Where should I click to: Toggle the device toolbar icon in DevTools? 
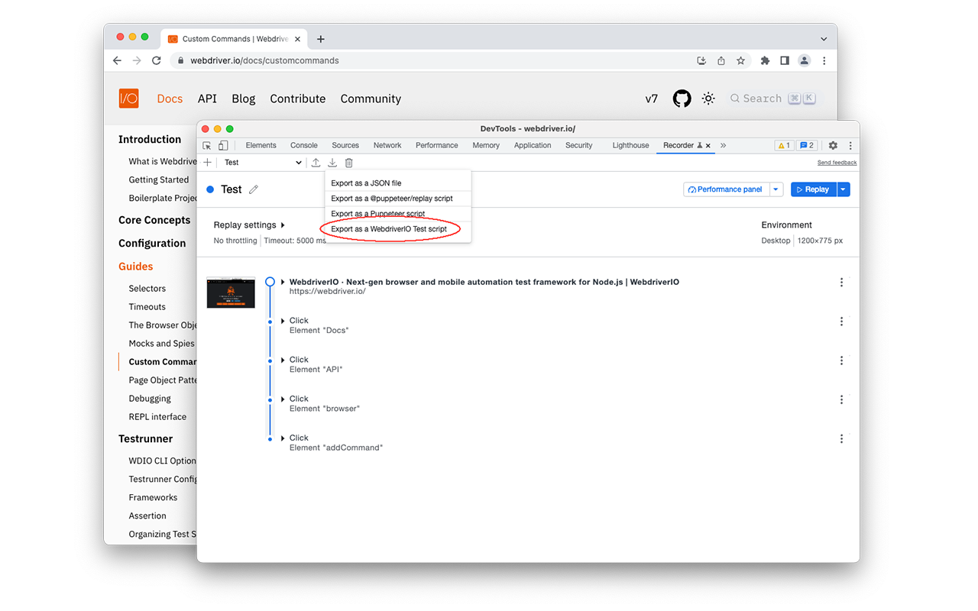click(223, 145)
